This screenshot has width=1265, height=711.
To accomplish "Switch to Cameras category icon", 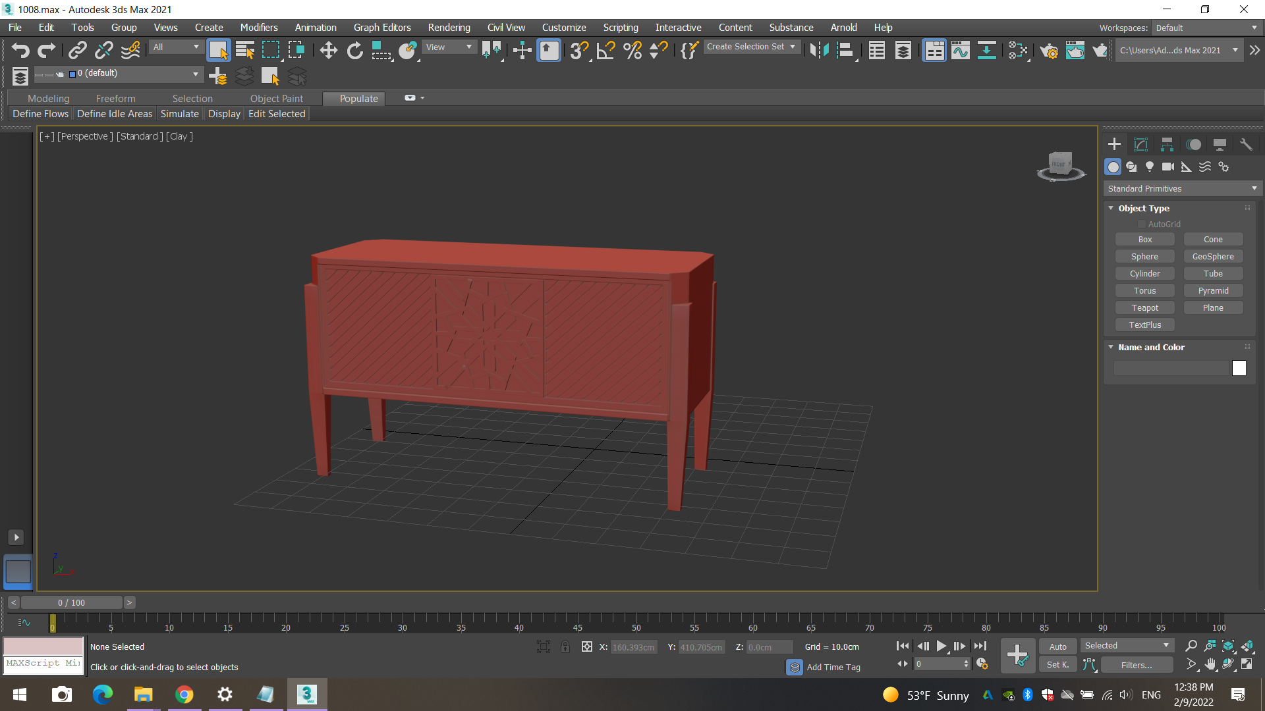I will (1168, 167).
